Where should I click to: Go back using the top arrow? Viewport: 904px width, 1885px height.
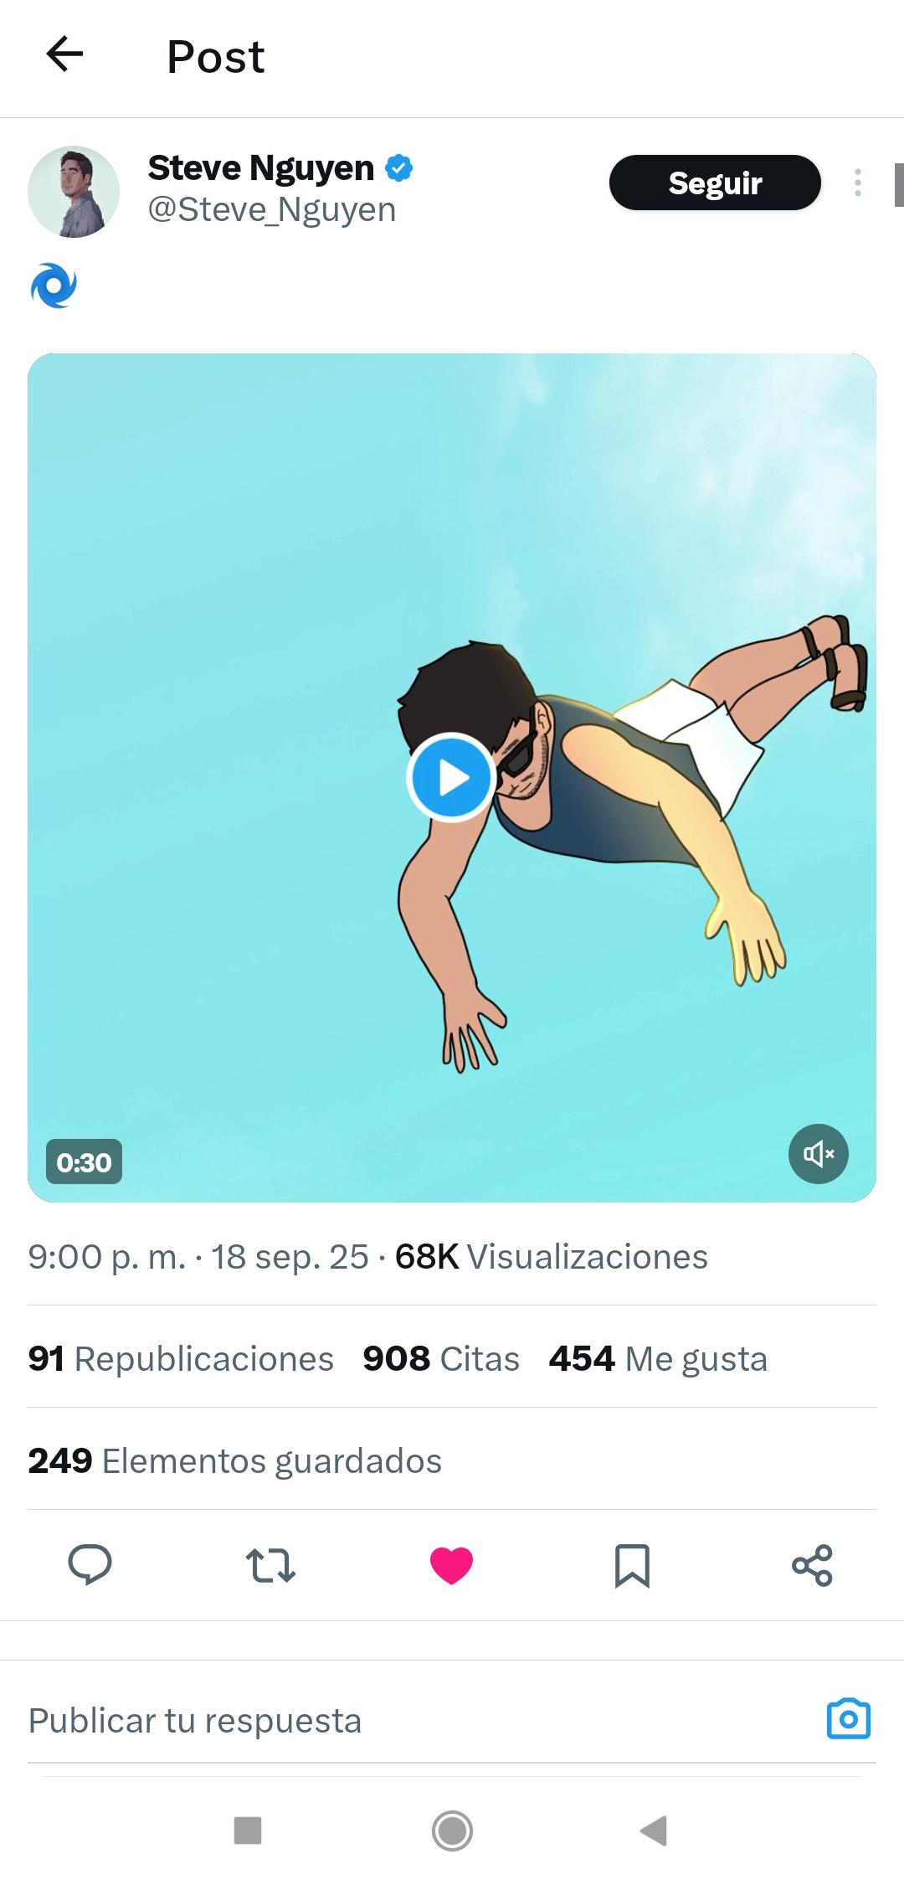(x=64, y=55)
